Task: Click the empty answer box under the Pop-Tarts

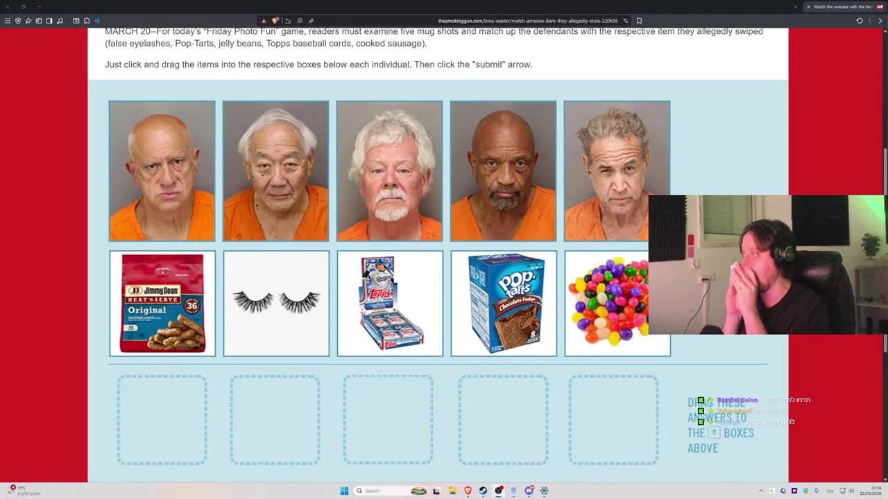Action: click(x=502, y=420)
